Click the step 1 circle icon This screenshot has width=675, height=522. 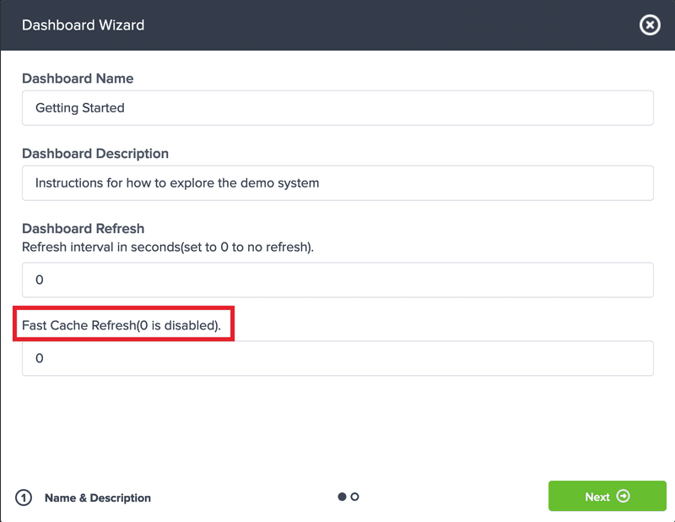pos(24,498)
